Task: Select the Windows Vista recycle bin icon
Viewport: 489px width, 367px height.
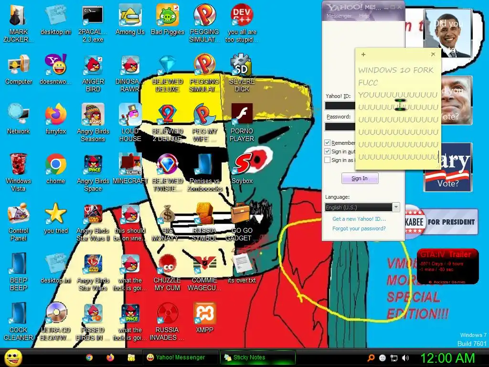Action: 19,172
